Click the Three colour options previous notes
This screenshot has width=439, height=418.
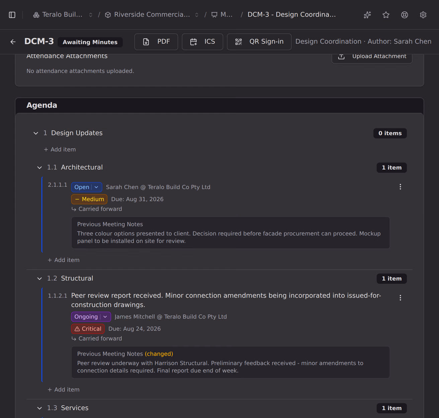click(x=229, y=237)
